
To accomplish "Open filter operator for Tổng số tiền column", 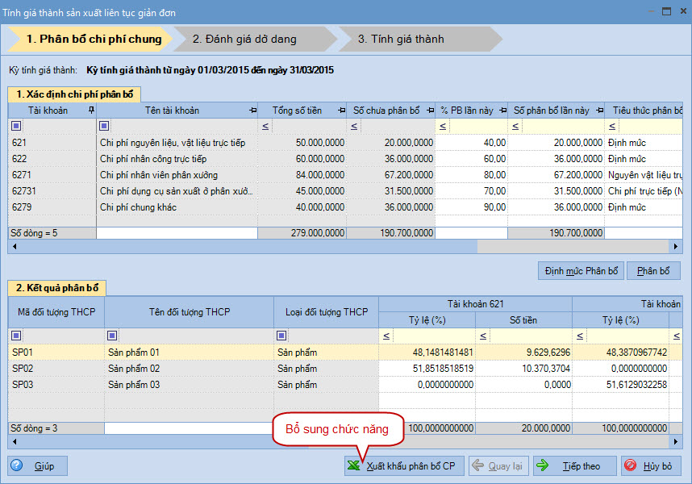I will coord(265,127).
